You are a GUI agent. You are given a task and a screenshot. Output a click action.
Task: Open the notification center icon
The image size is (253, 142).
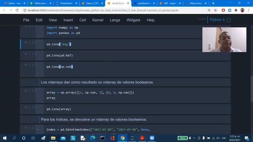point(246,138)
